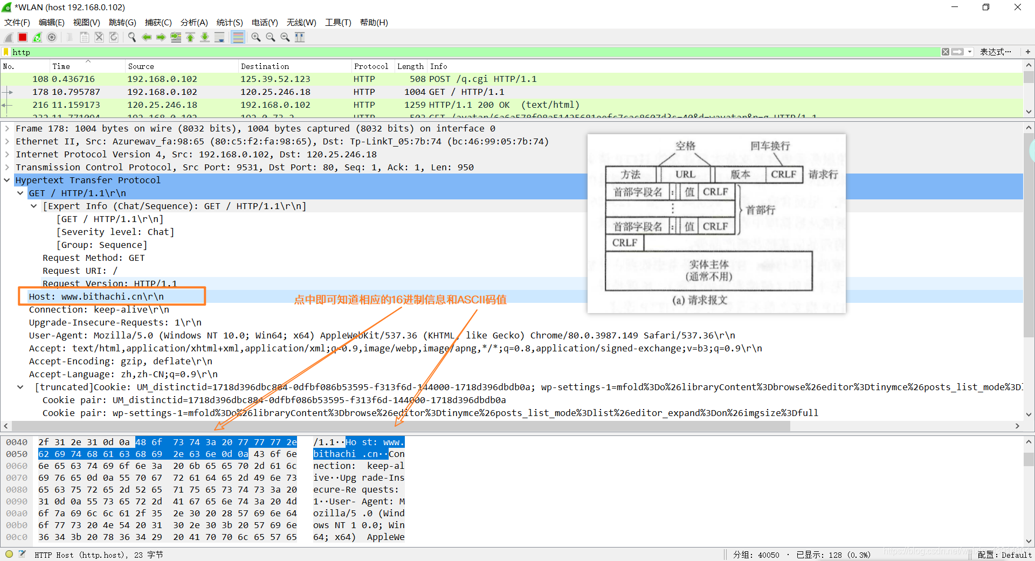The image size is (1035, 561).
Task: Open find packet magnifier
Action: pyautogui.click(x=132, y=37)
